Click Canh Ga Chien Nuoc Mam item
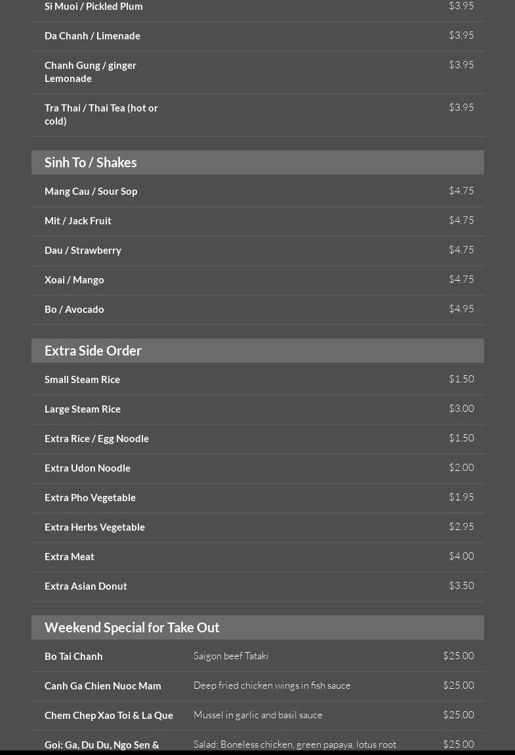The width and height of the screenshot is (515, 755). click(x=103, y=686)
